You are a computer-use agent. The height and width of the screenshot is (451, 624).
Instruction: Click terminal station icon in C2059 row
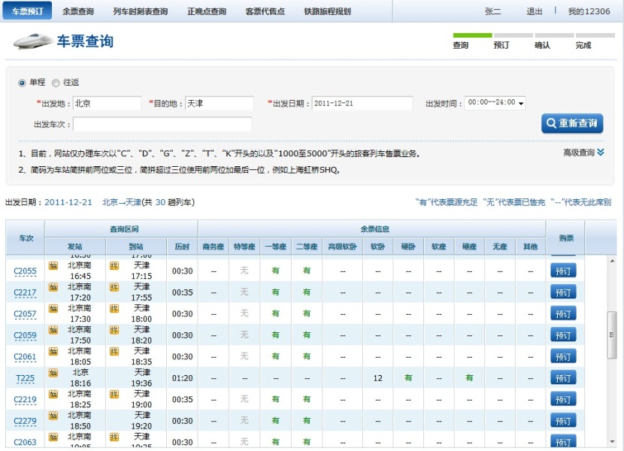tap(114, 330)
